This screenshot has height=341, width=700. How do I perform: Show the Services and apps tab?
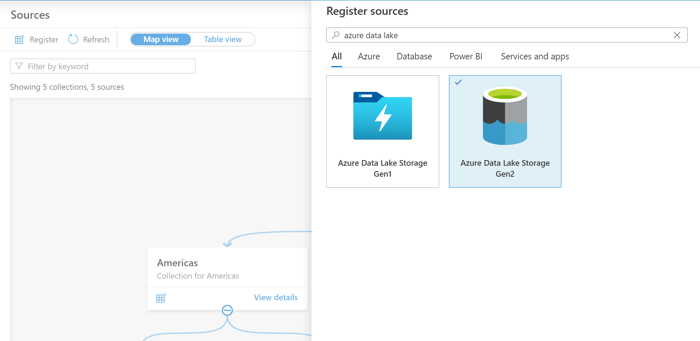[535, 57]
